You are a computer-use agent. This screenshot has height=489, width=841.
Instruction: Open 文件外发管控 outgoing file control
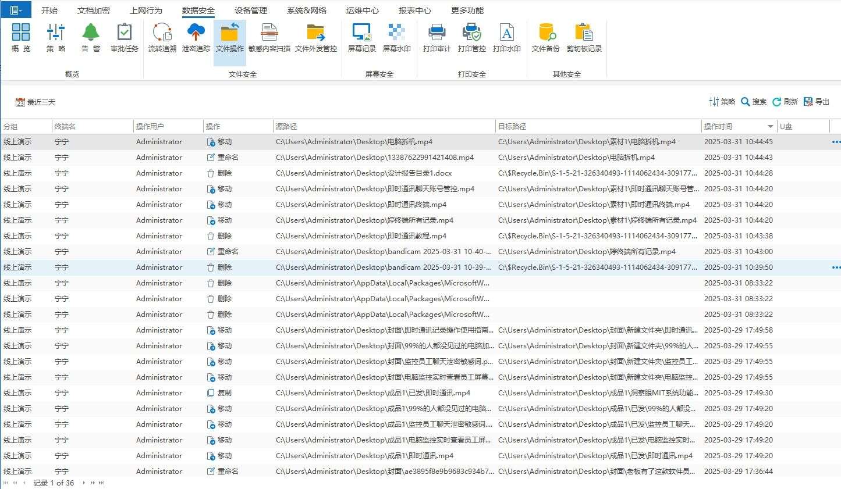pos(315,38)
